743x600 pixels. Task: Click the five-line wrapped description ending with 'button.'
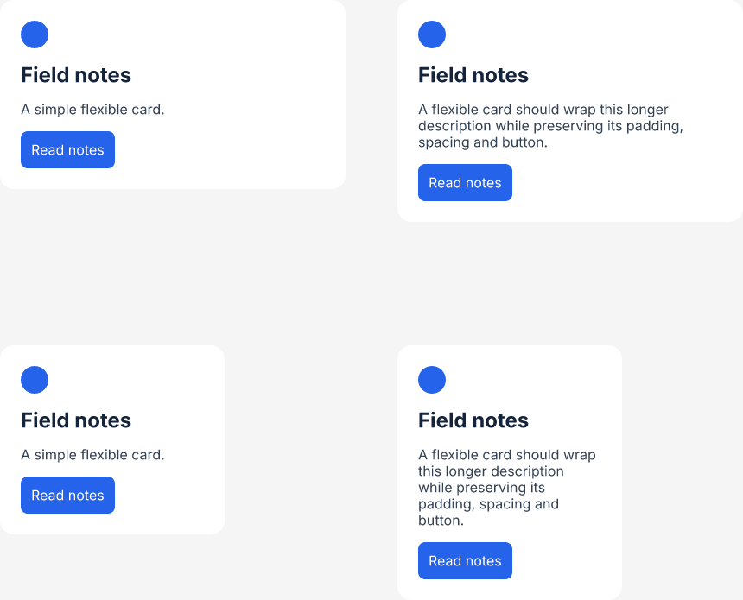tap(506, 487)
